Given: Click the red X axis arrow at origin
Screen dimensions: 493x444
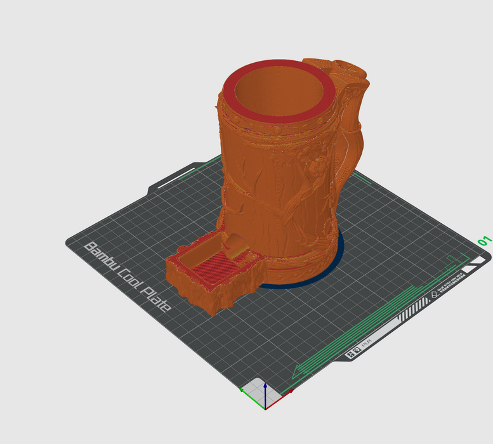Looking at the screenshot, I should tap(275, 402).
